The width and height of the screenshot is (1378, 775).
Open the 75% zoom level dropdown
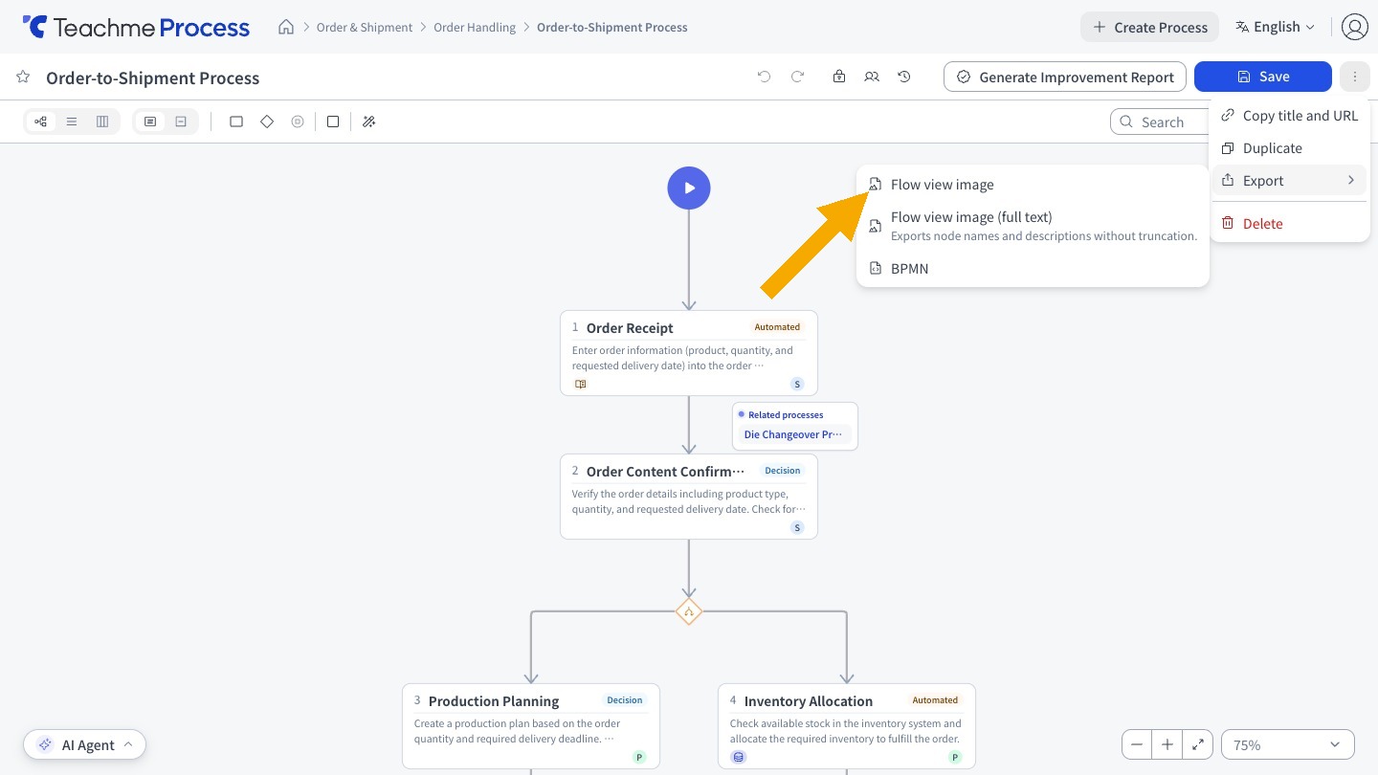click(1288, 744)
